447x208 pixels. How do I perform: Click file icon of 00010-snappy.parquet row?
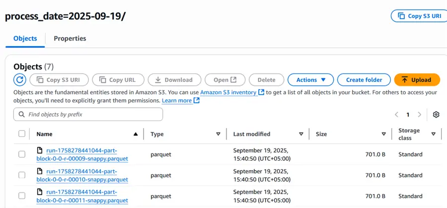tap(40, 171)
